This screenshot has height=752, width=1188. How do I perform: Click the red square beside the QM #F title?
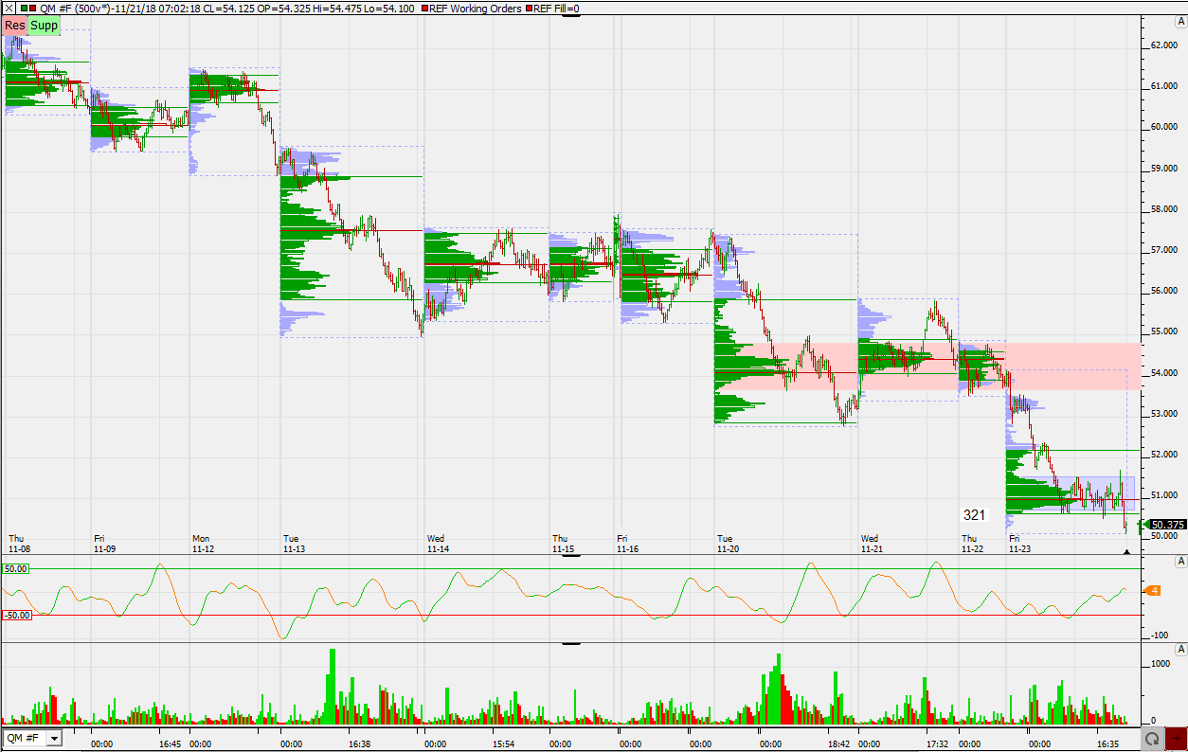pos(33,8)
